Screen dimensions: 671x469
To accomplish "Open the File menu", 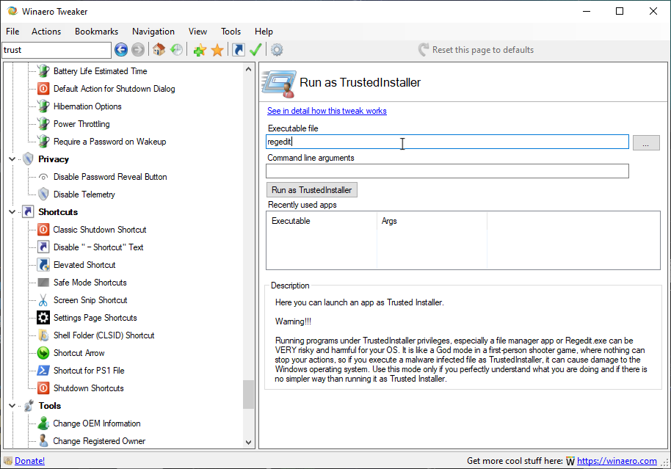I will (x=12, y=32).
